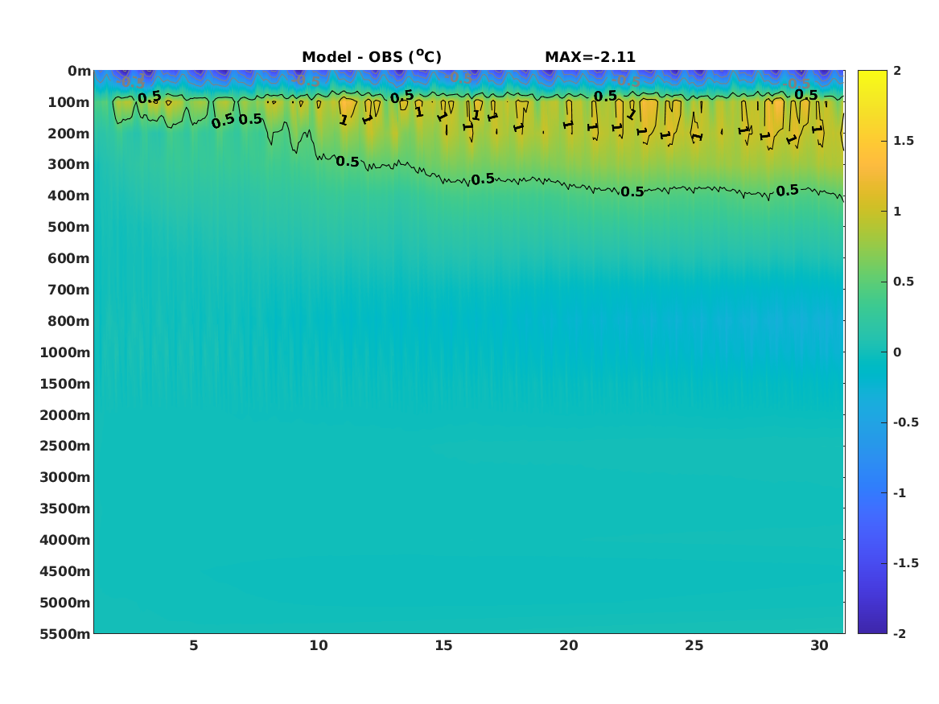Pick the x-axis tick label "30"
The image size is (939, 704).
(x=819, y=645)
